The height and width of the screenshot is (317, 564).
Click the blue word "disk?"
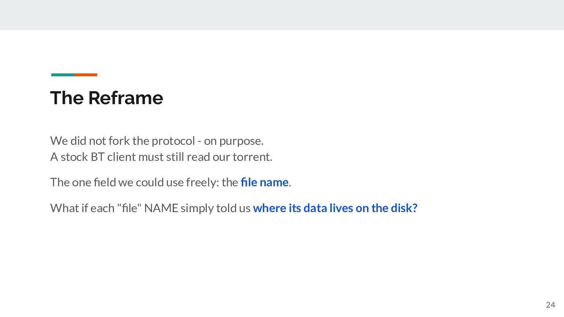tap(404, 208)
